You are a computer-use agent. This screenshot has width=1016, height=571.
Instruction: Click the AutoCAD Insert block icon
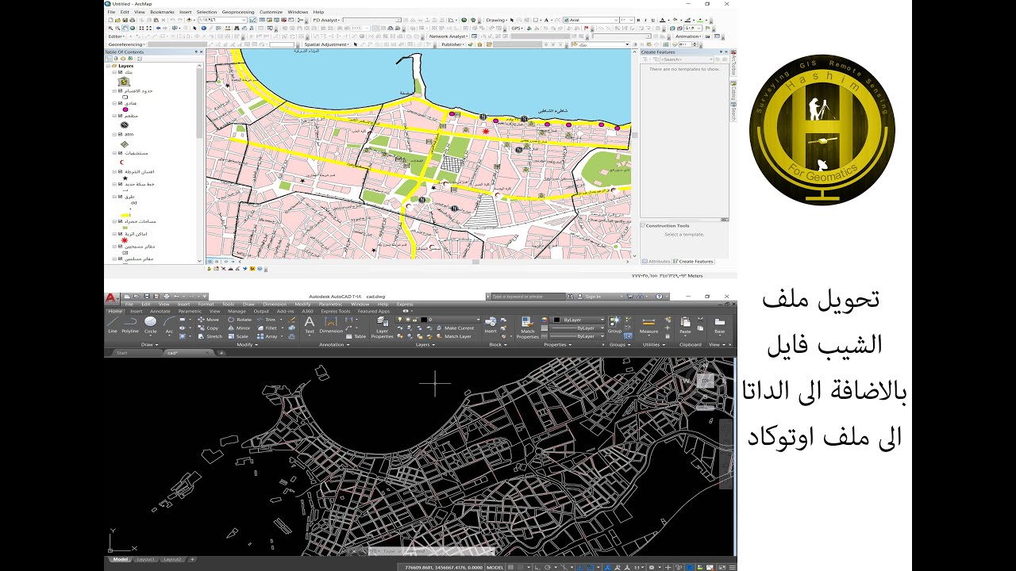tap(491, 324)
